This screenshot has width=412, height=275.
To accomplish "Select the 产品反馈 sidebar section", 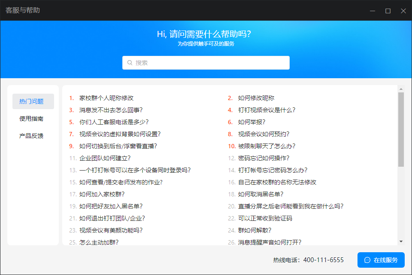I will (x=33, y=136).
